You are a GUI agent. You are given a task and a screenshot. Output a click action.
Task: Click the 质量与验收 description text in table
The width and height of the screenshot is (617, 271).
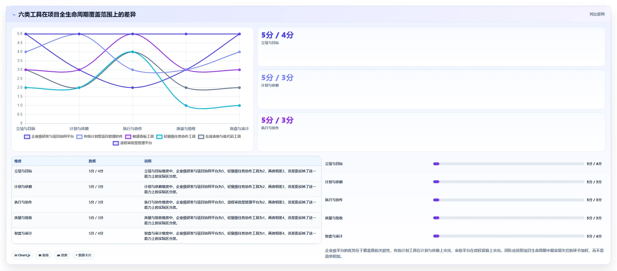pyautogui.click(x=230, y=220)
